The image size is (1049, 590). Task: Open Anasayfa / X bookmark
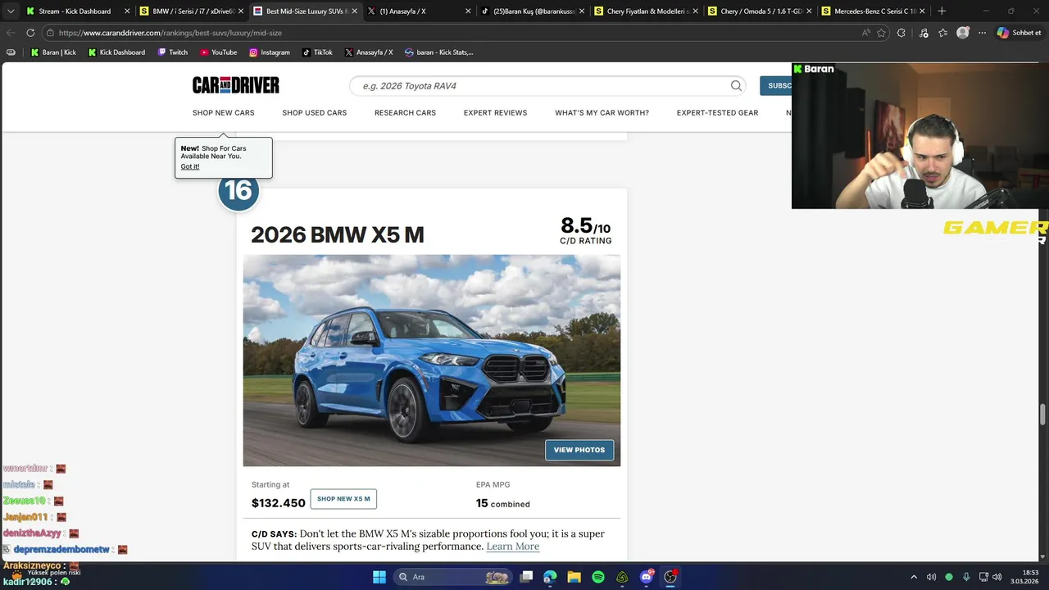point(369,52)
